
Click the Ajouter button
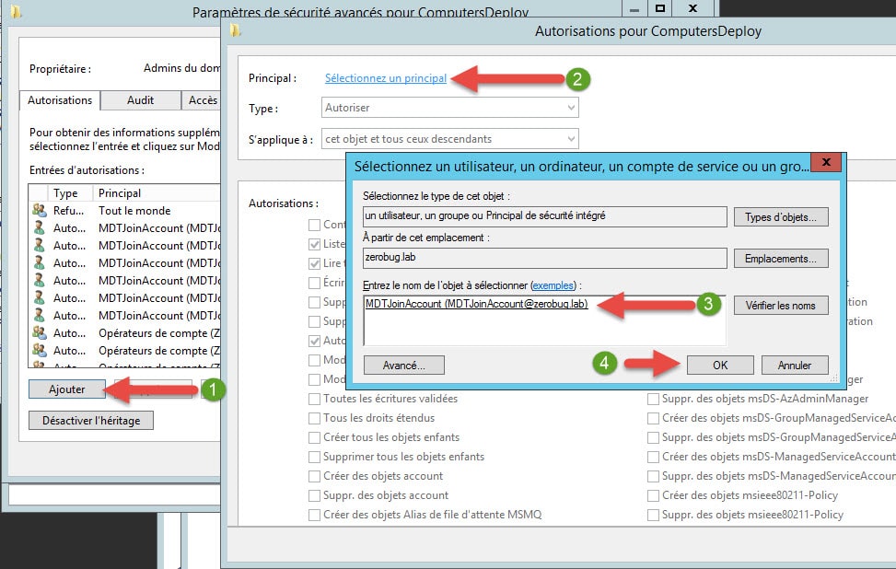click(67, 389)
